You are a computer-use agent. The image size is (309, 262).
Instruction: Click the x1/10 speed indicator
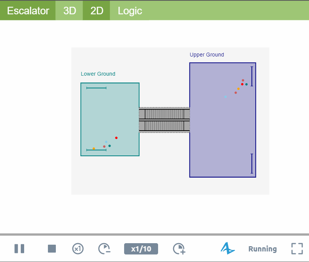pyautogui.click(x=141, y=249)
